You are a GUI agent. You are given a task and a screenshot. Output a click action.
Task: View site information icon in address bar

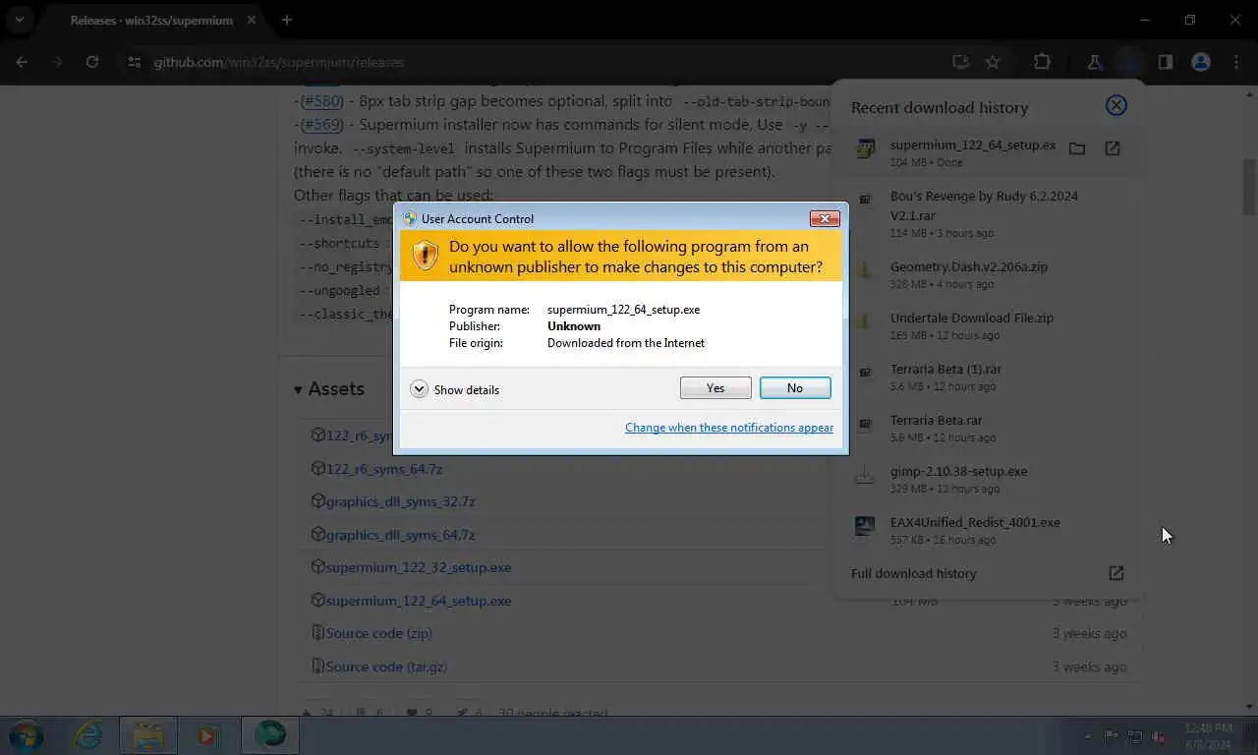click(136, 62)
